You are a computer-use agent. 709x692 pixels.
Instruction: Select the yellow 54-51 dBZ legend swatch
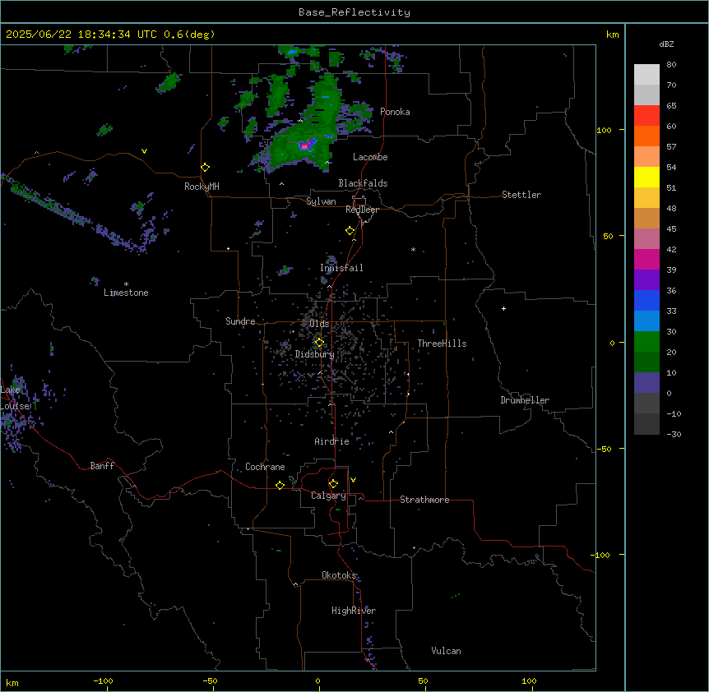click(x=646, y=177)
